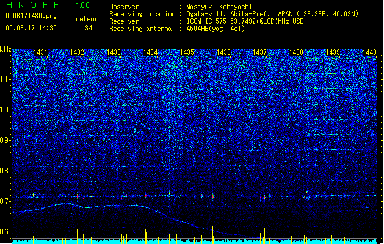Click the date stamp 05.06.17 14:30
The height and width of the screenshot is (244, 384).
31,28
